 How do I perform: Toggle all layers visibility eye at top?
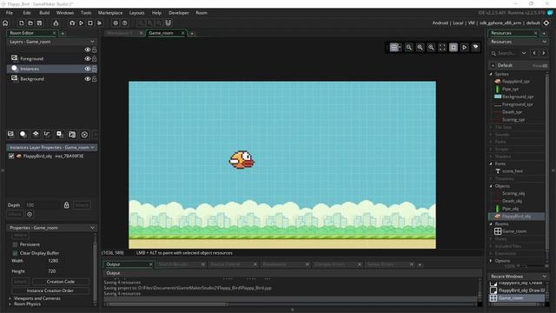click(x=87, y=50)
